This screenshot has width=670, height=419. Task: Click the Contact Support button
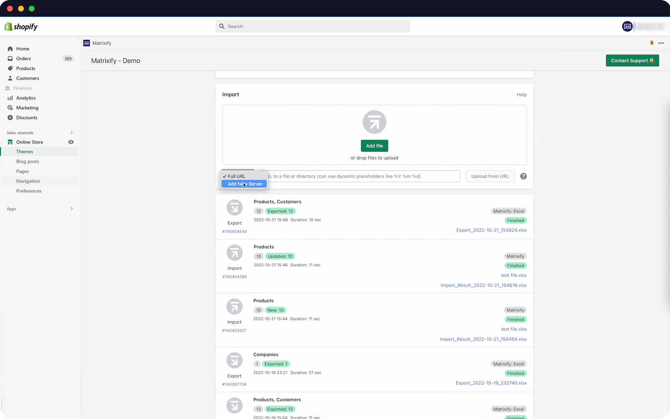632,61
